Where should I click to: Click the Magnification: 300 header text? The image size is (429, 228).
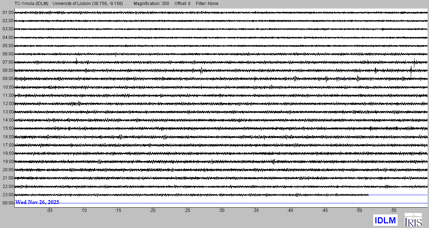click(x=151, y=4)
